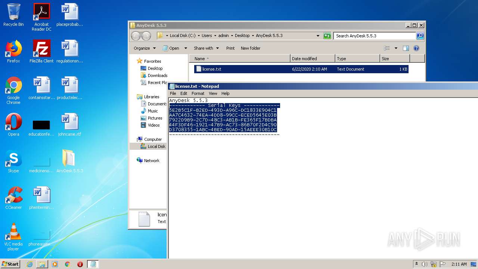
Task: Open Notepad Edit menu
Action: point(184,93)
